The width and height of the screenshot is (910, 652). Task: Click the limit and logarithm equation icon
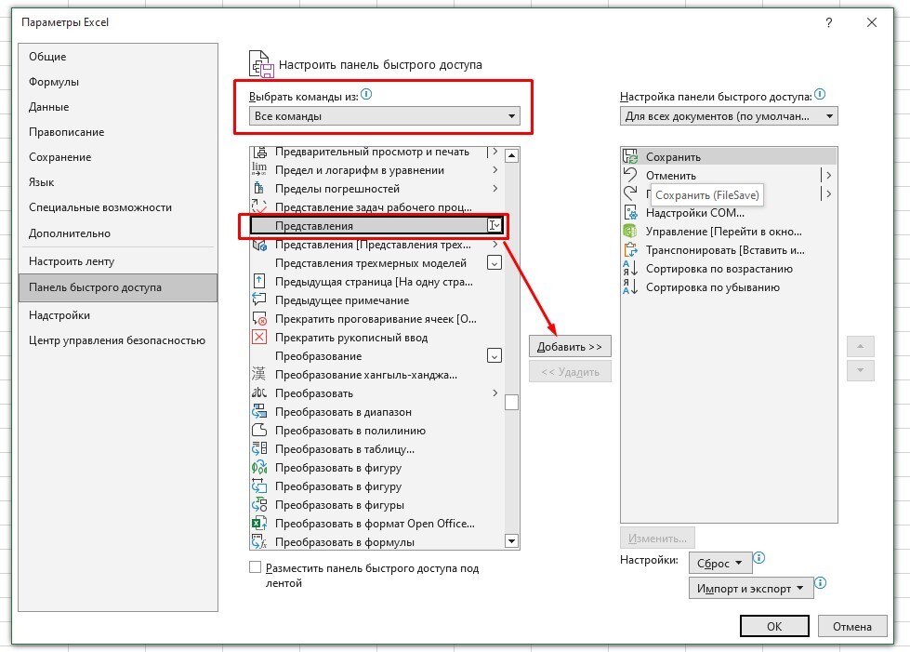coord(259,169)
